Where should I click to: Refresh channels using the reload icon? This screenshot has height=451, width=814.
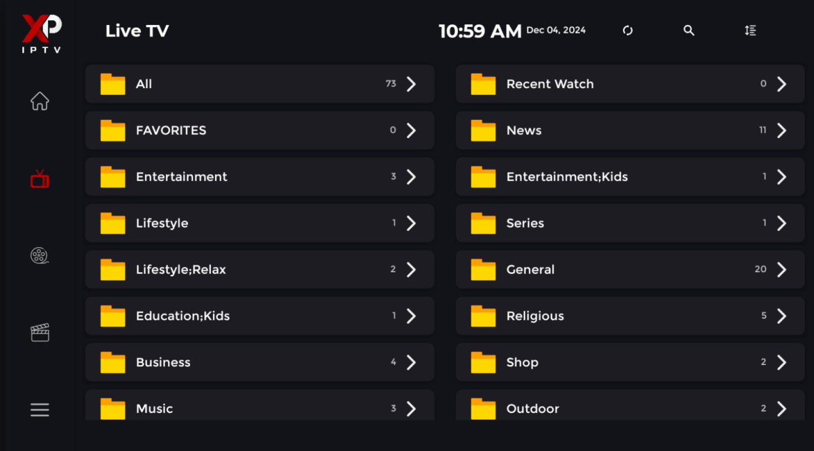pos(627,30)
